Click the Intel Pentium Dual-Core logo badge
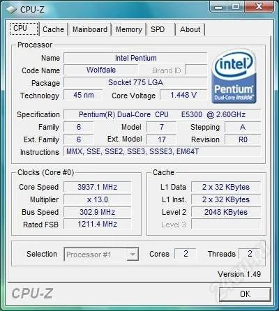The height and width of the screenshot is (311, 279). [234, 77]
